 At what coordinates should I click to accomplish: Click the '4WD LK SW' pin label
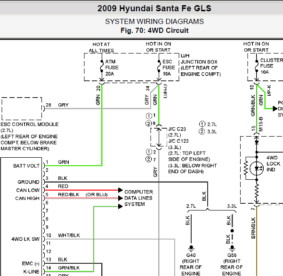pyautogui.click(x=25, y=239)
